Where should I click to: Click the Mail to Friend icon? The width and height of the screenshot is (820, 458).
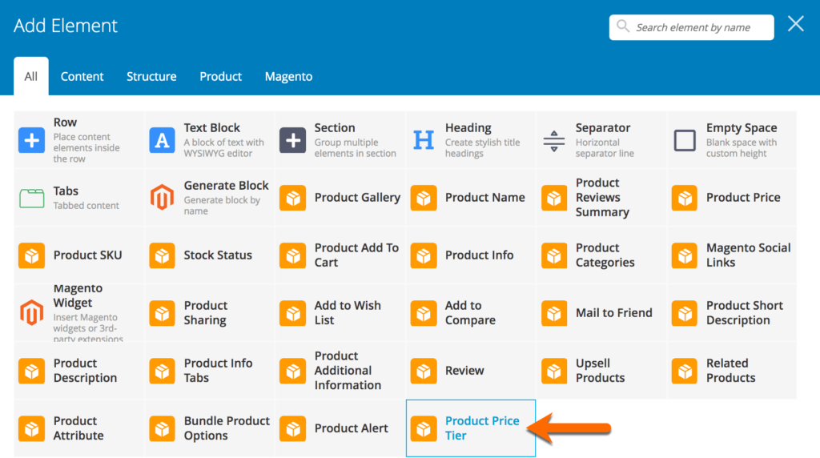[554, 312]
